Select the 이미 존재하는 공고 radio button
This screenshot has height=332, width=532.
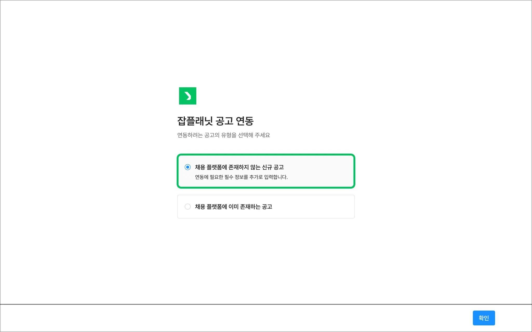[x=188, y=206]
